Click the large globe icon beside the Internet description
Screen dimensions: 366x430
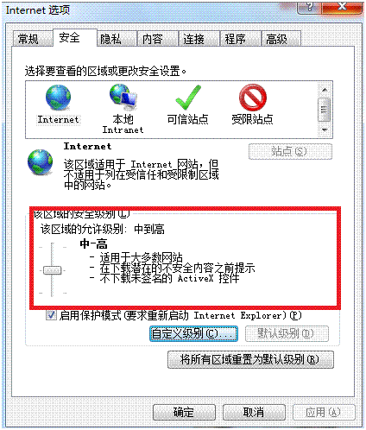click(40, 162)
